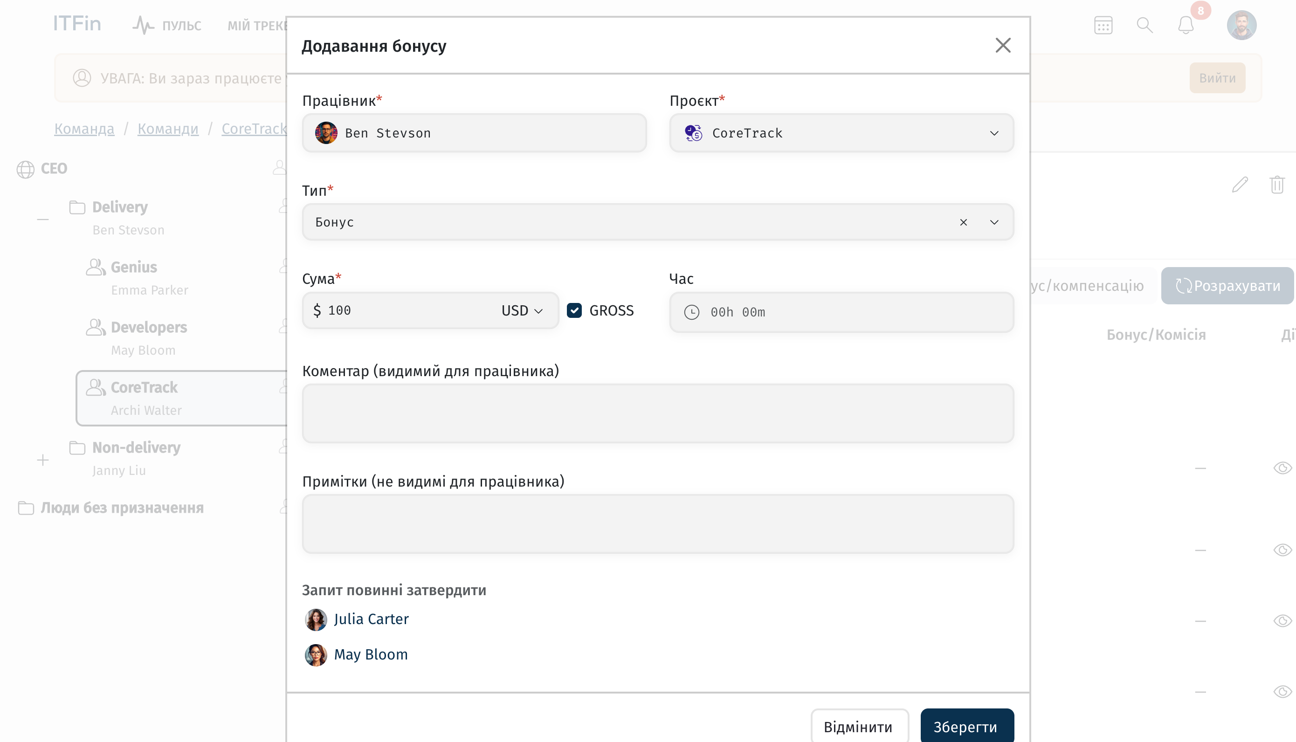Click the Бонус/Комісія column header
1296x742 pixels.
[1155, 335]
